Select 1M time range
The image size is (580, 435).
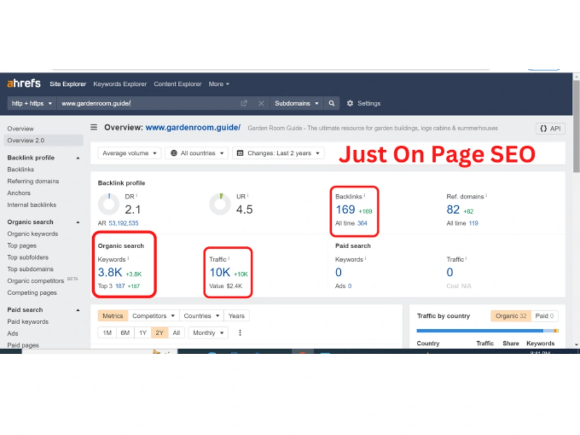107,333
